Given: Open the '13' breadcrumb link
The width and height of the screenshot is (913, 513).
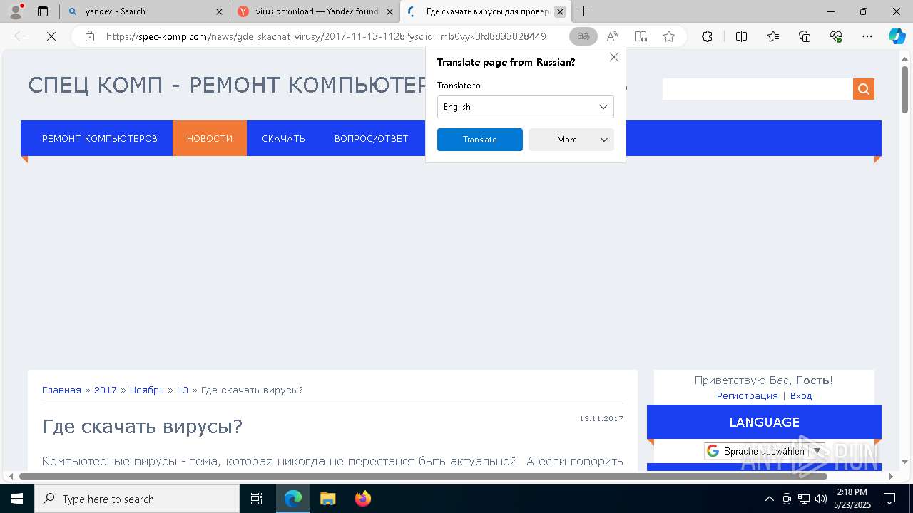Looking at the screenshot, I should (183, 390).
